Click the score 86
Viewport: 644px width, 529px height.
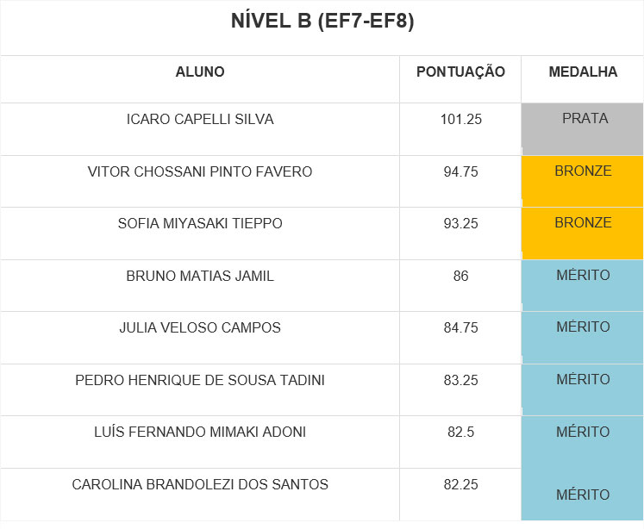click(460, 277)
